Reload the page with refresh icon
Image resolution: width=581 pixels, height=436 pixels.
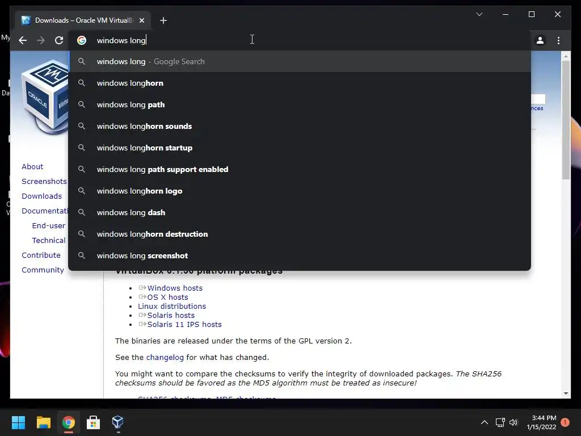click(x=59, y=40)
